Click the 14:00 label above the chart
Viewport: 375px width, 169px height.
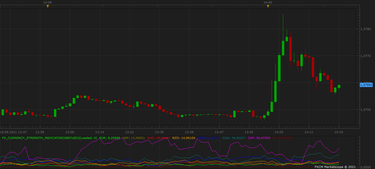click(268, 2)
